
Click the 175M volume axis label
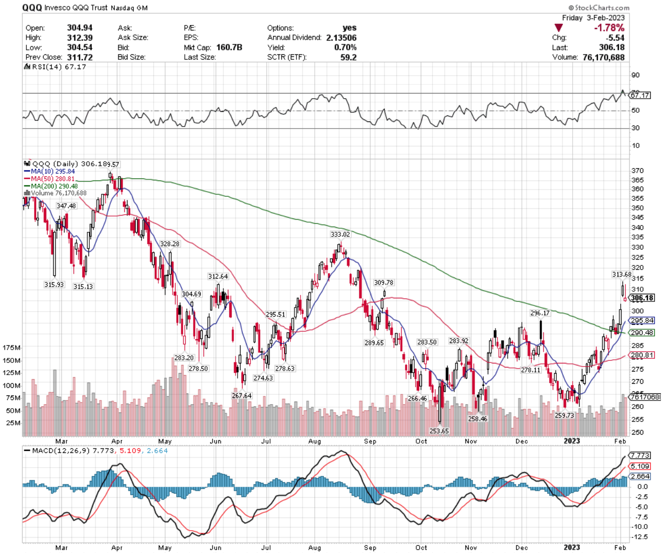12,348
